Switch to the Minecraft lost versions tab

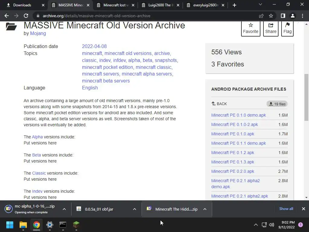pos(116,5)
